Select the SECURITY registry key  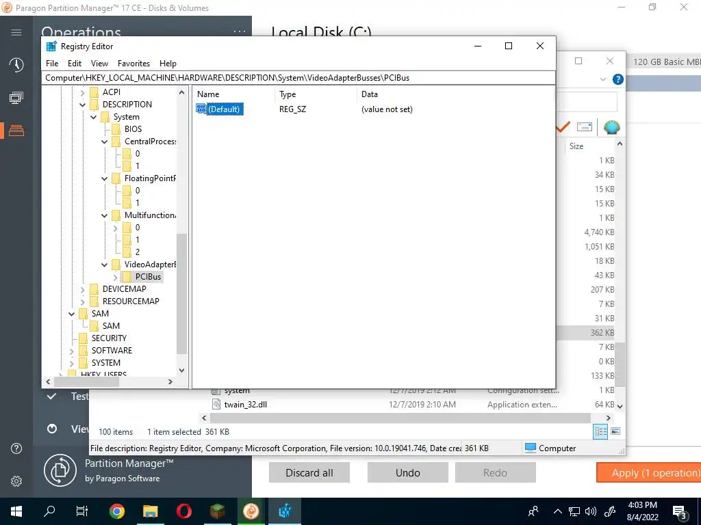pos(109,338)
